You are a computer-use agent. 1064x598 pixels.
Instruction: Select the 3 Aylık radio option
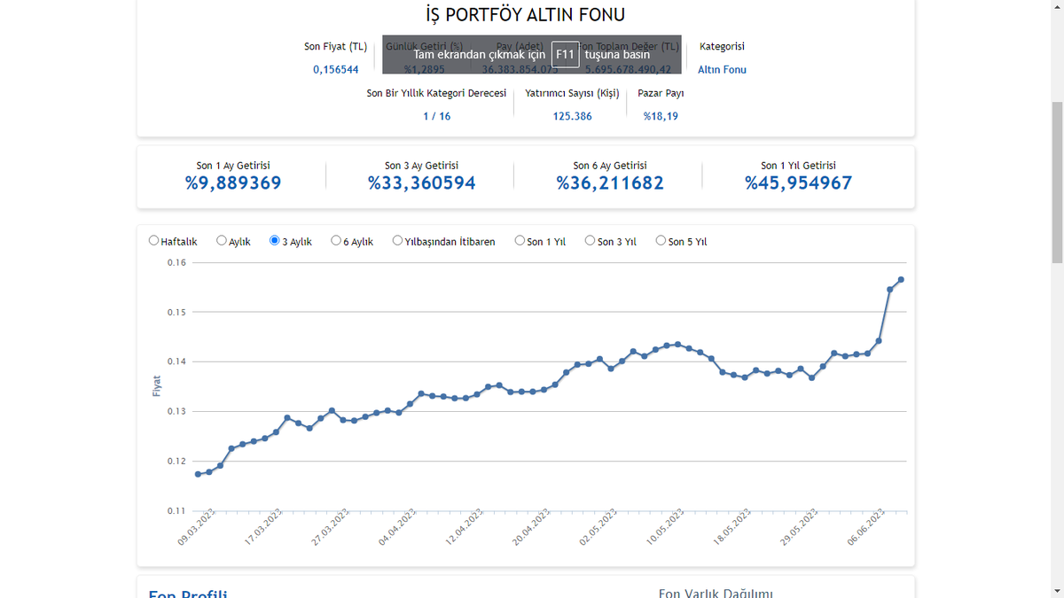pos(275,240)
